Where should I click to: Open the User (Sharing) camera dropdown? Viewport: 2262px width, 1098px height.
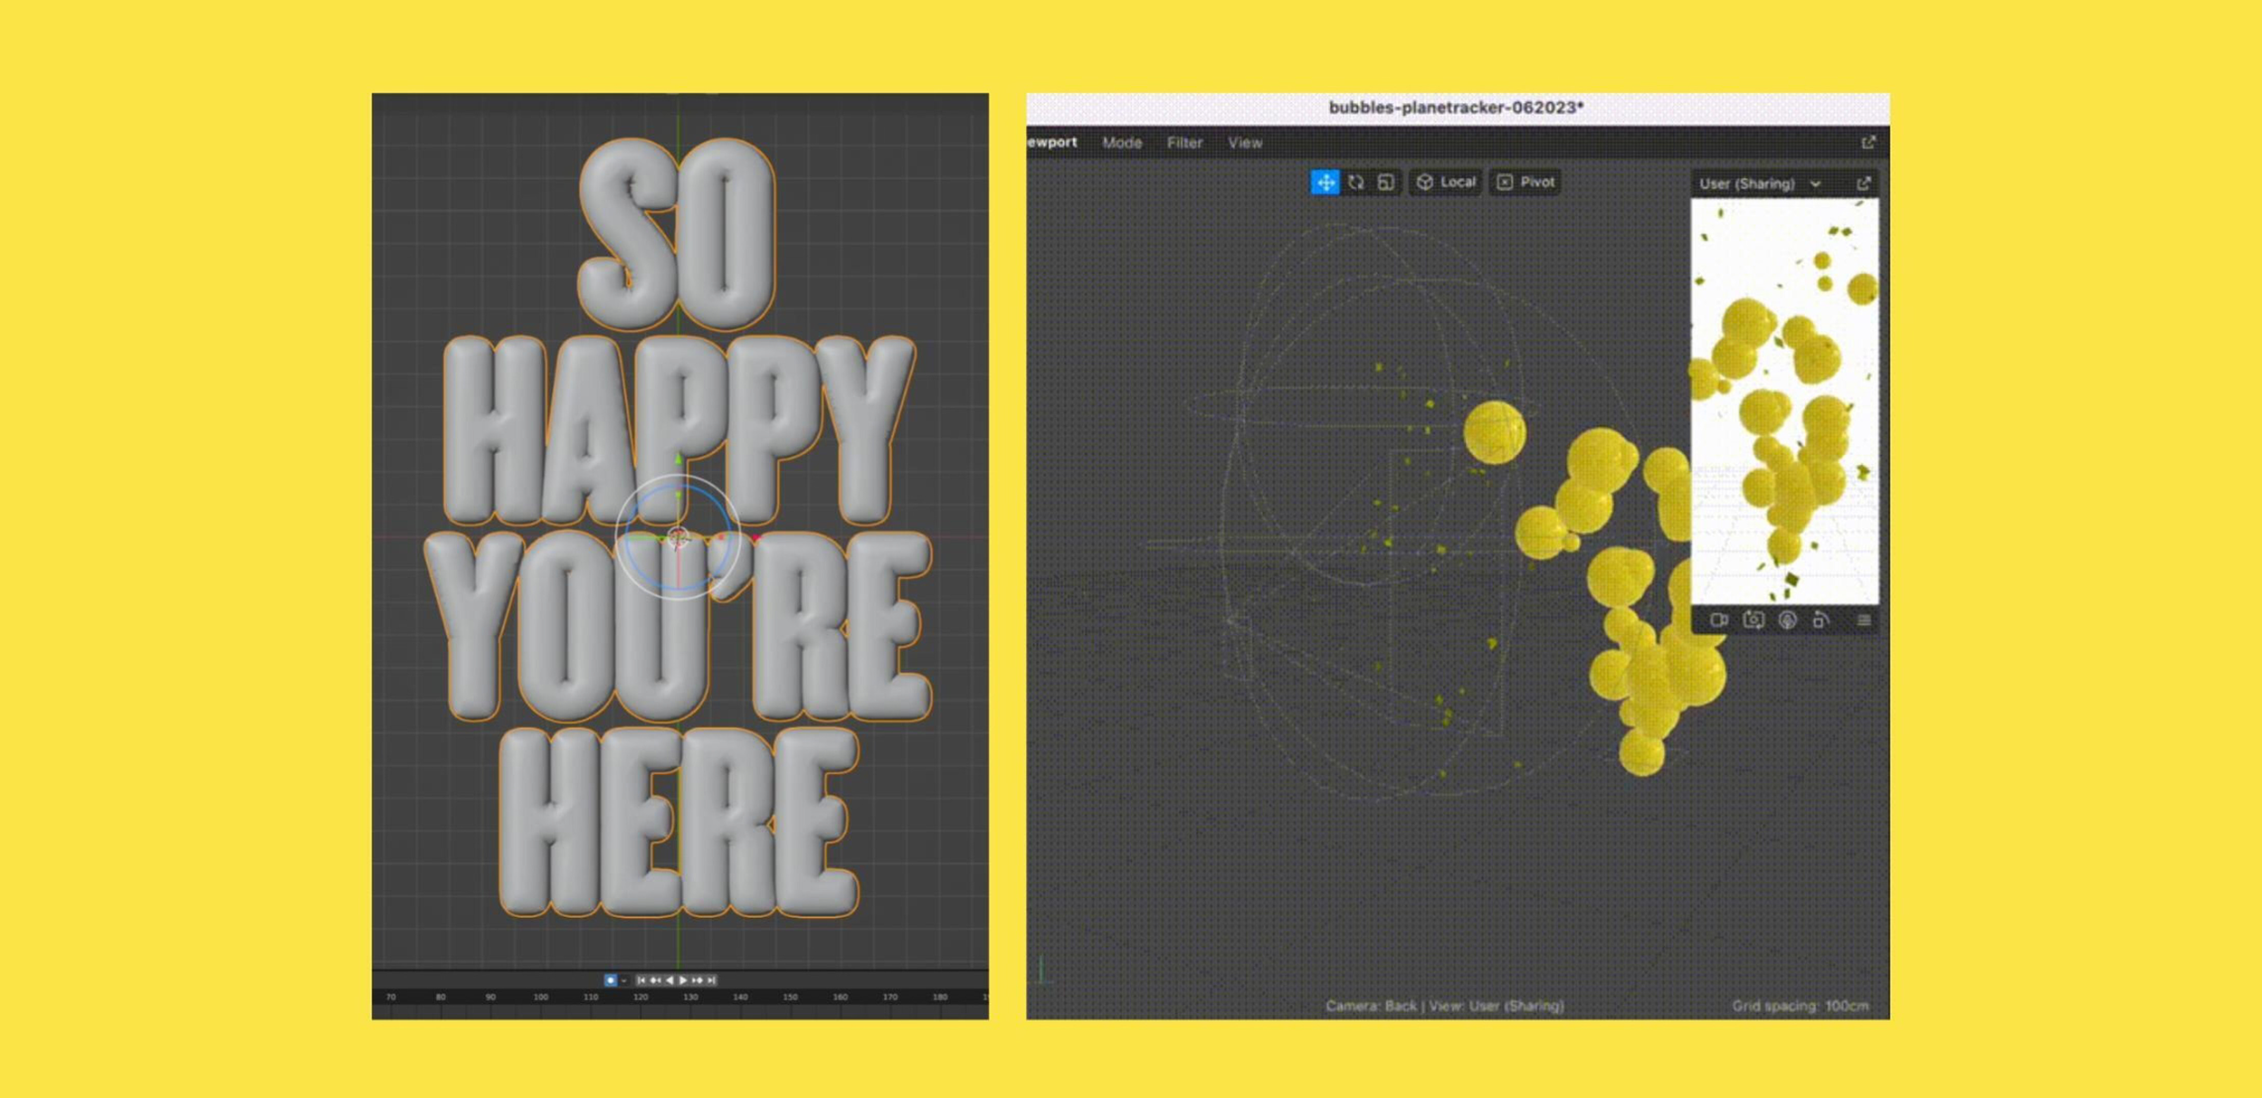point(1758,184)
